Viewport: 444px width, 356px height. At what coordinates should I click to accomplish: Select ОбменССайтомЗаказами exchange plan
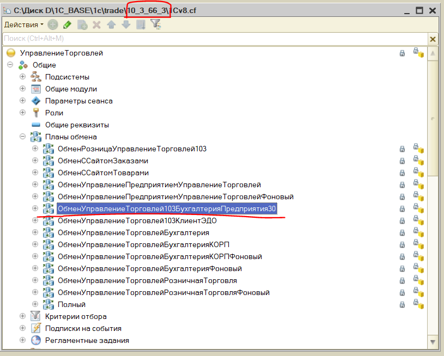click(x=103, y=161)
